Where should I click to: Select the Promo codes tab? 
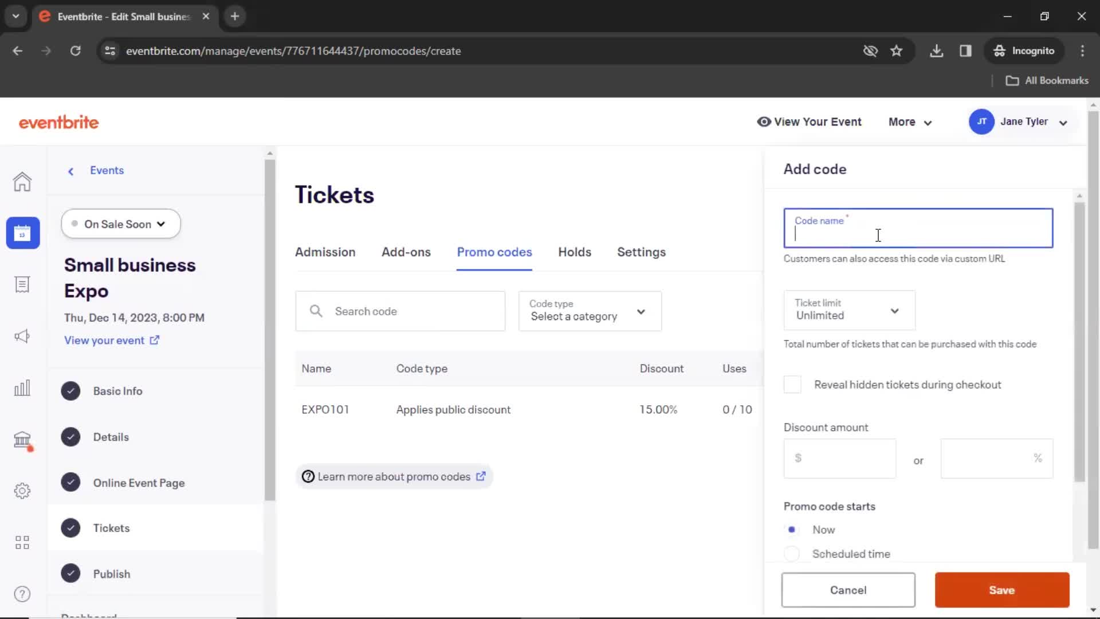494,252
